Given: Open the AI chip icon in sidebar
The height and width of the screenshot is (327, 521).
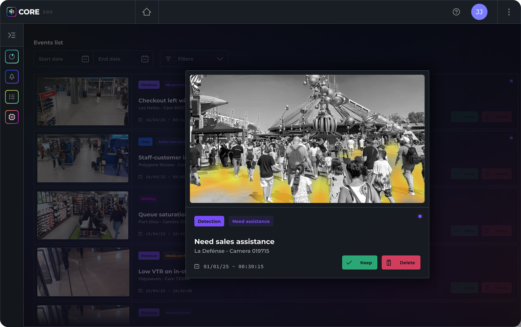Looking at the screenshot, I should coord(12,117).
